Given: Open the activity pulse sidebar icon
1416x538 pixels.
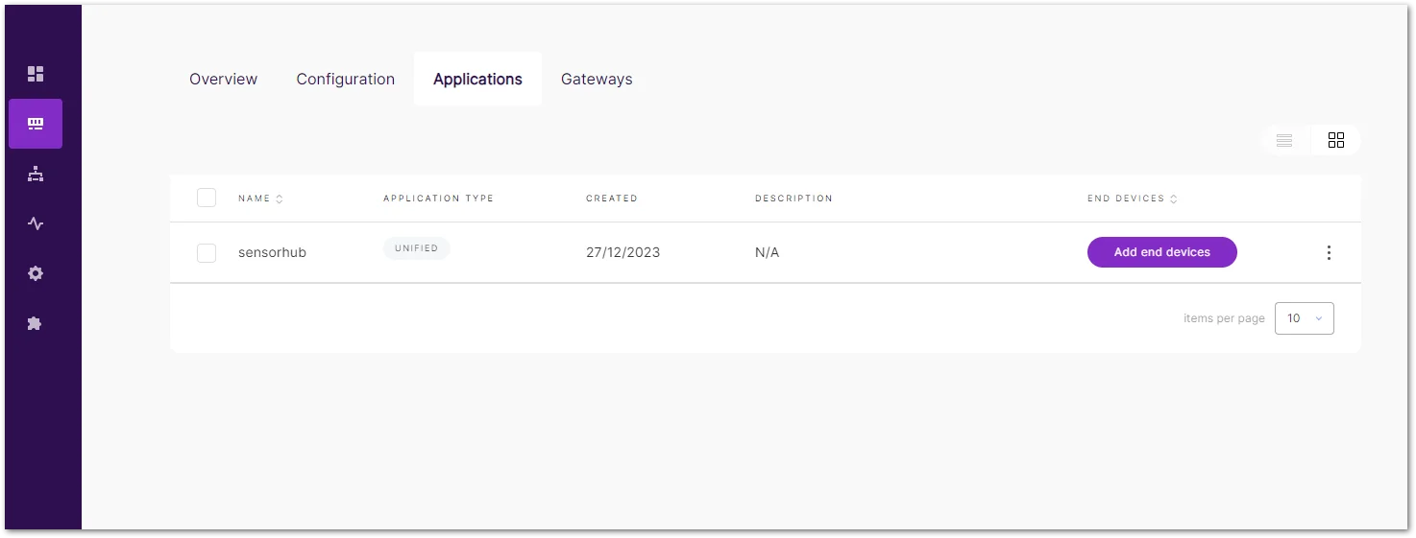Looking at the screenshot, I should 36,223.
